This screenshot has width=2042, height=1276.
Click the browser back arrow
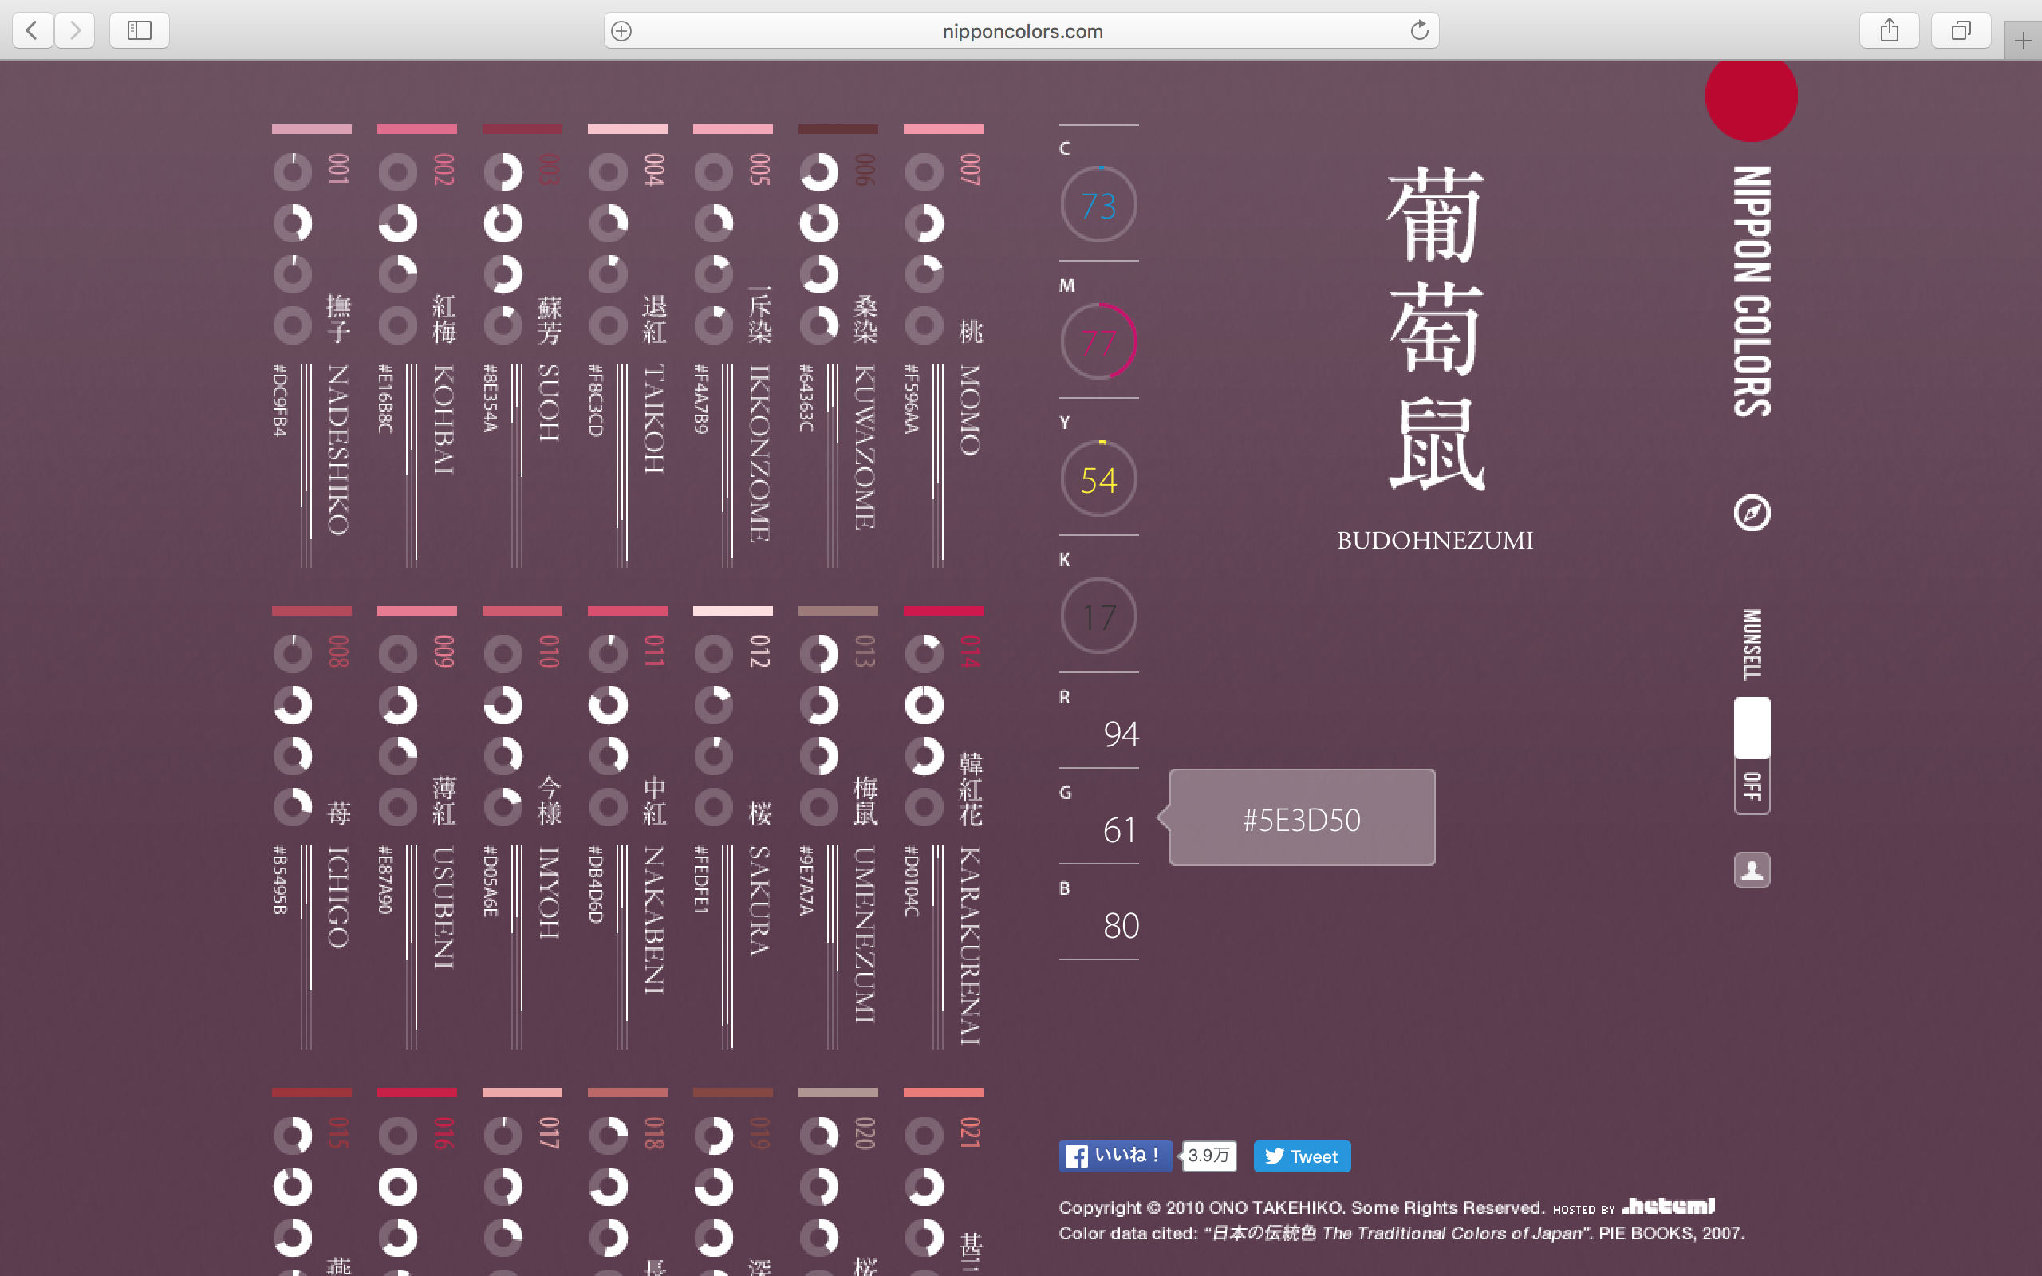[31, 30]
